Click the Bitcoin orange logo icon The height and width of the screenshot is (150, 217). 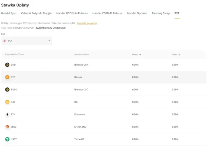coord(7,77)
